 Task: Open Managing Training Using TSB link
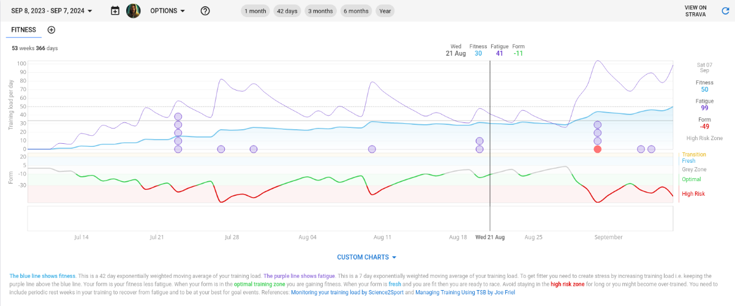pos(462,293)
